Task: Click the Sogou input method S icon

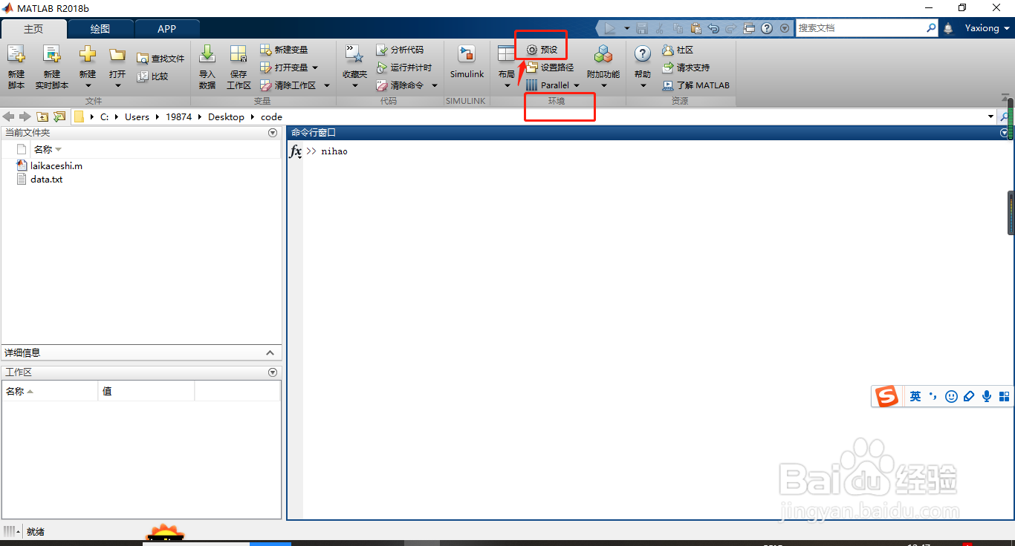Action: click(886, 396)
